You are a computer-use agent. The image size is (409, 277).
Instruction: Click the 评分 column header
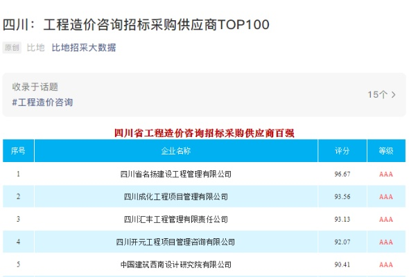tap(342, 150)
